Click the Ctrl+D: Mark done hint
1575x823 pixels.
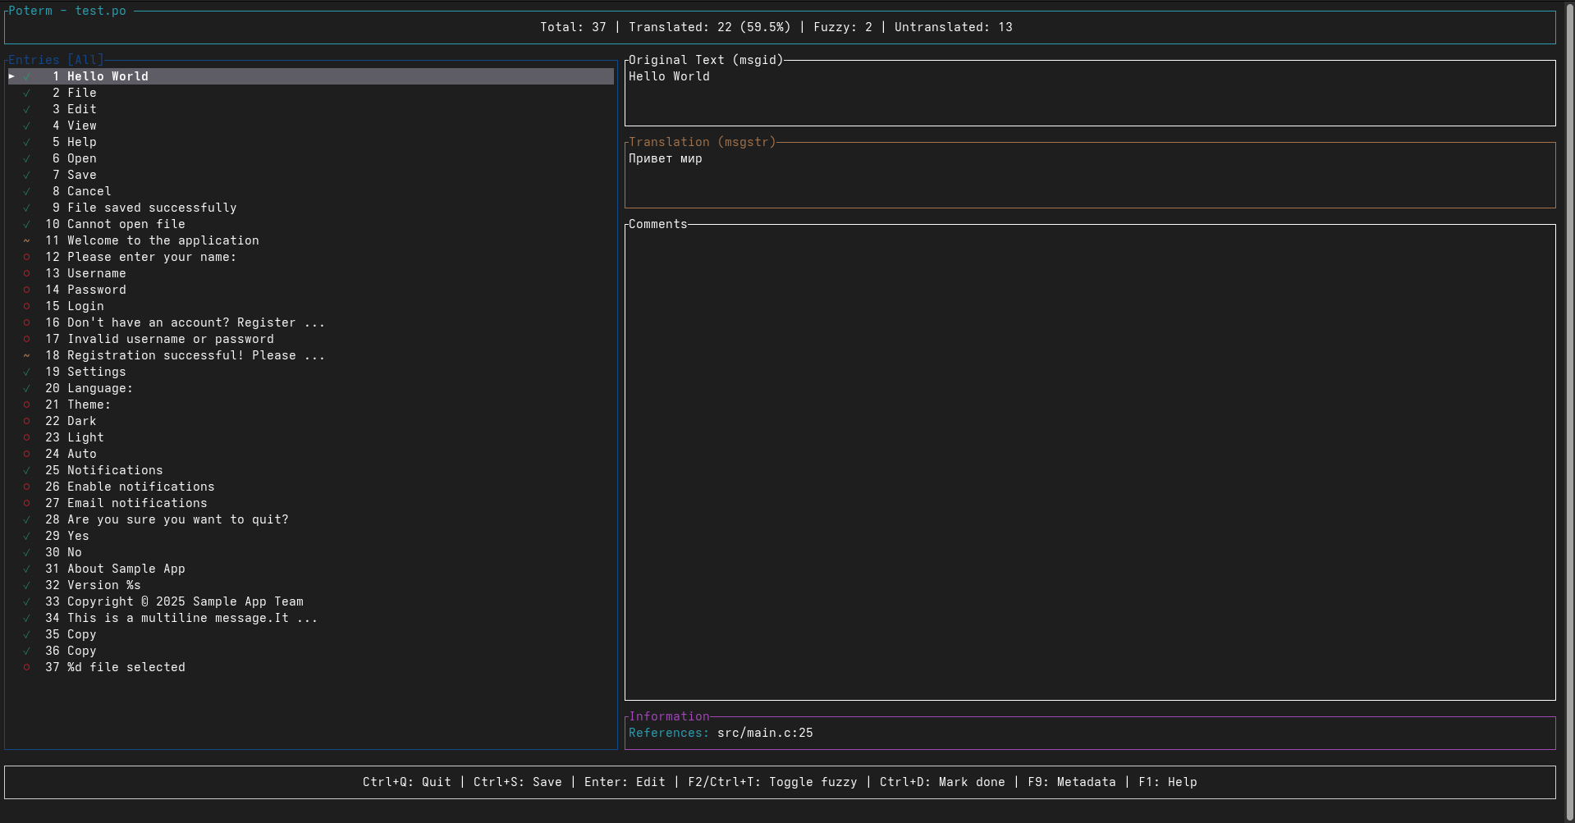click(x=942, y=782)
